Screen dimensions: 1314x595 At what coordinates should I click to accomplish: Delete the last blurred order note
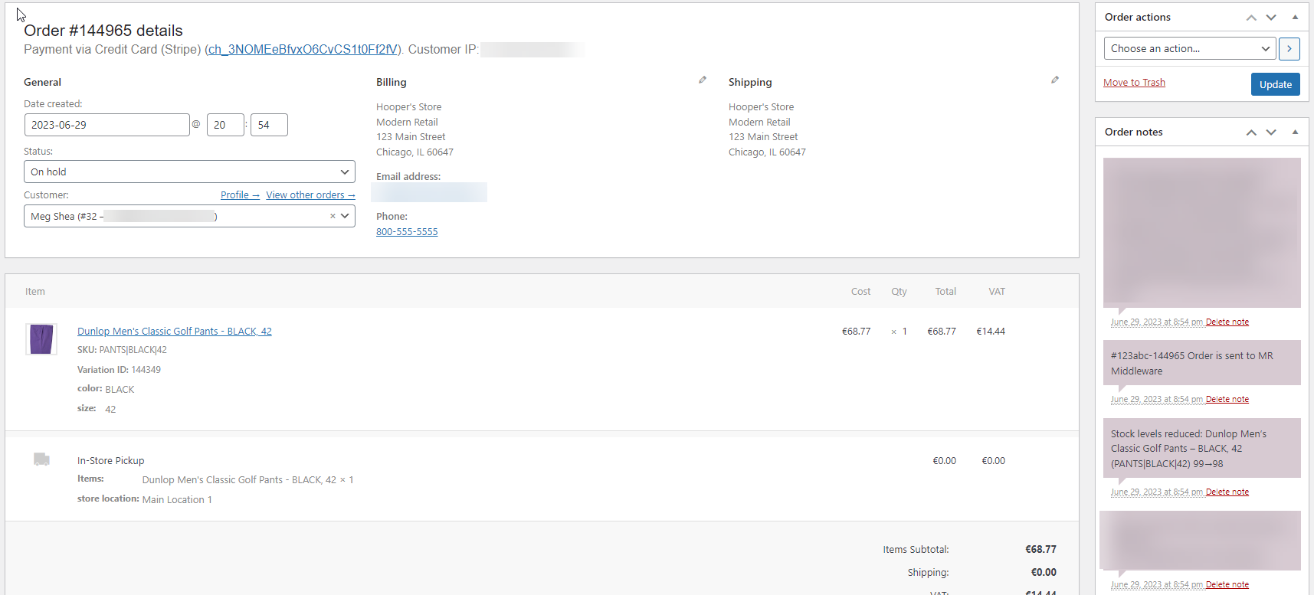point(1227,585)
